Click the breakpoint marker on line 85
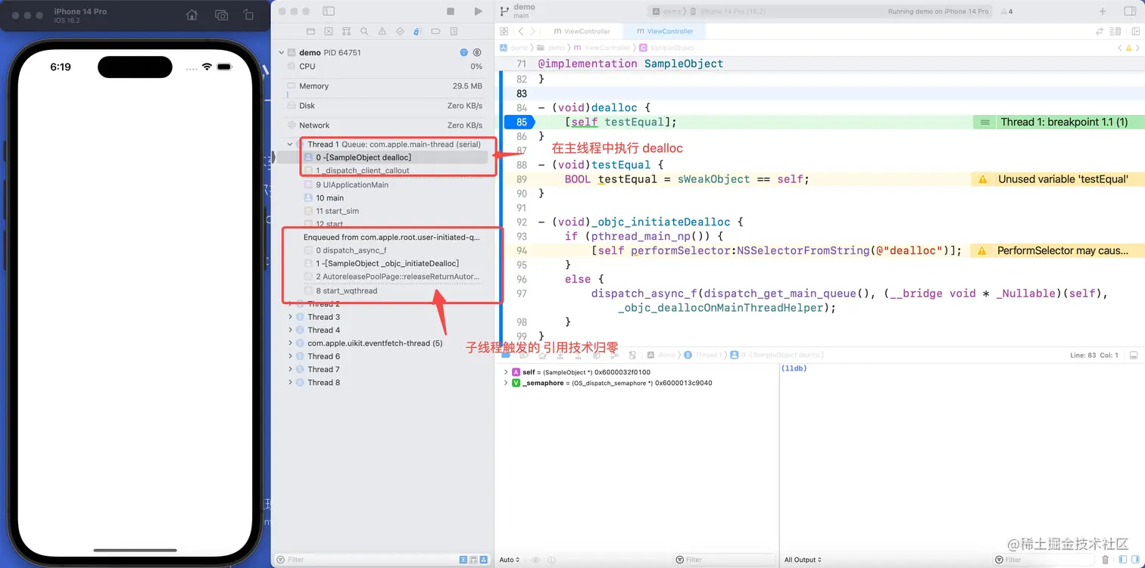The width and height of the screenshot is (1145, 568). pyautogui.click(x=519, y=122)
